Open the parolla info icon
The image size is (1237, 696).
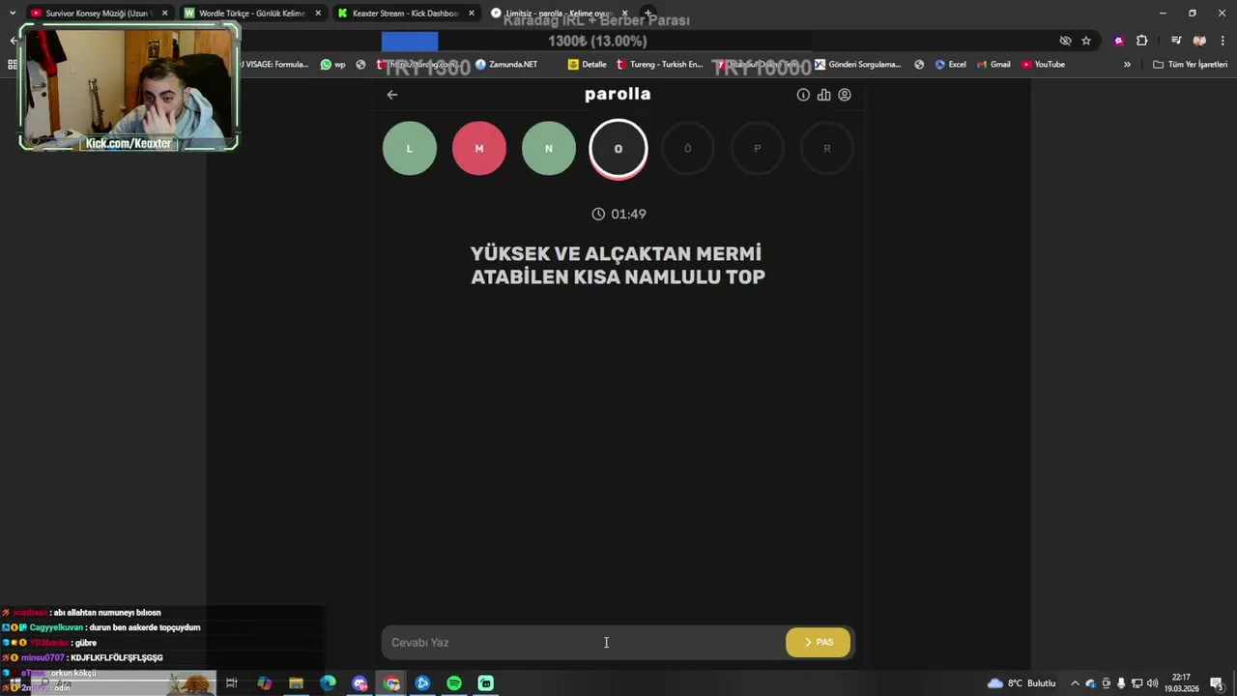pyautogui.click(x=803, y=95)
